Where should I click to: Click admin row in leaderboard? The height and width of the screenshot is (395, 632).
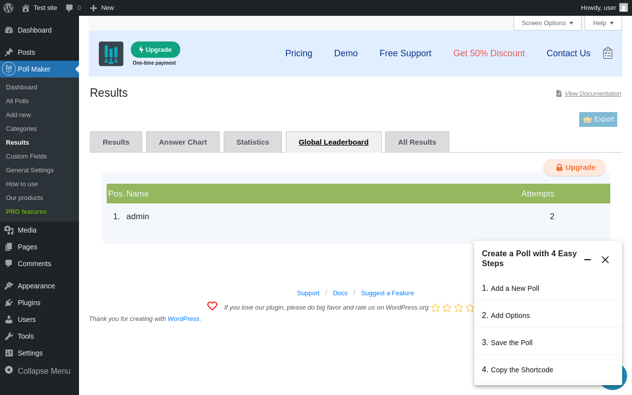click(x=358, y=217)
